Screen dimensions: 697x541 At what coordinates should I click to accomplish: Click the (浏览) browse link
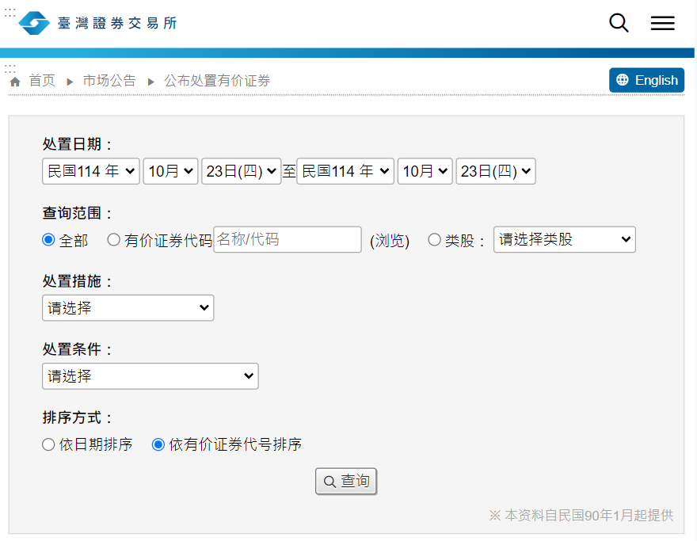click(x=390, y=241)
